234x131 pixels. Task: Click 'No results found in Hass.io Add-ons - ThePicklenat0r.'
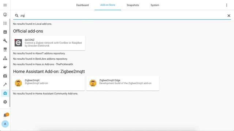click(x=43, y=64)
